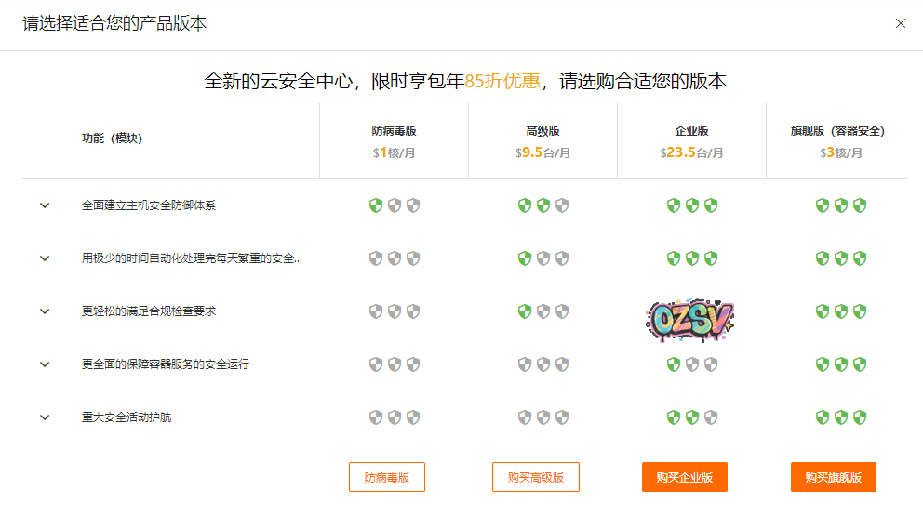The width and height of the screenshot is (923, 529).
Task: Click the 购买旗舰版 orange button
Action: coord(833,477)
